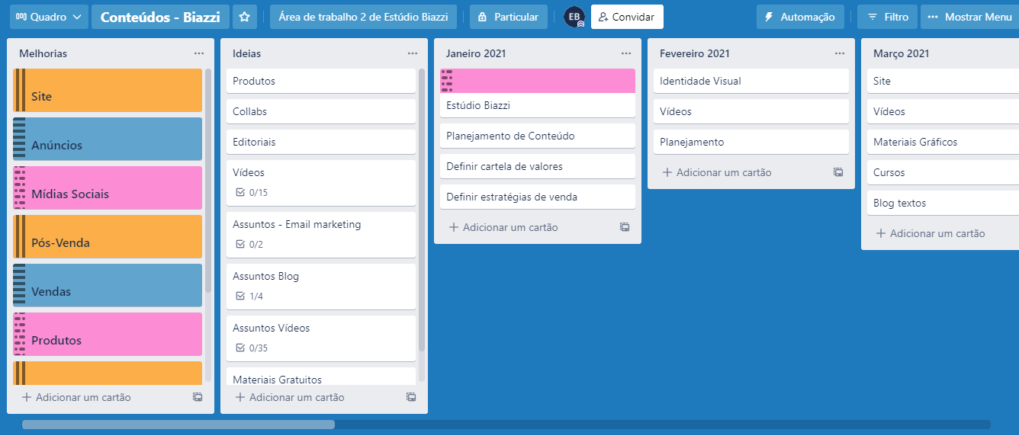Click the horizontal board scrollbar

pos(178,425)
